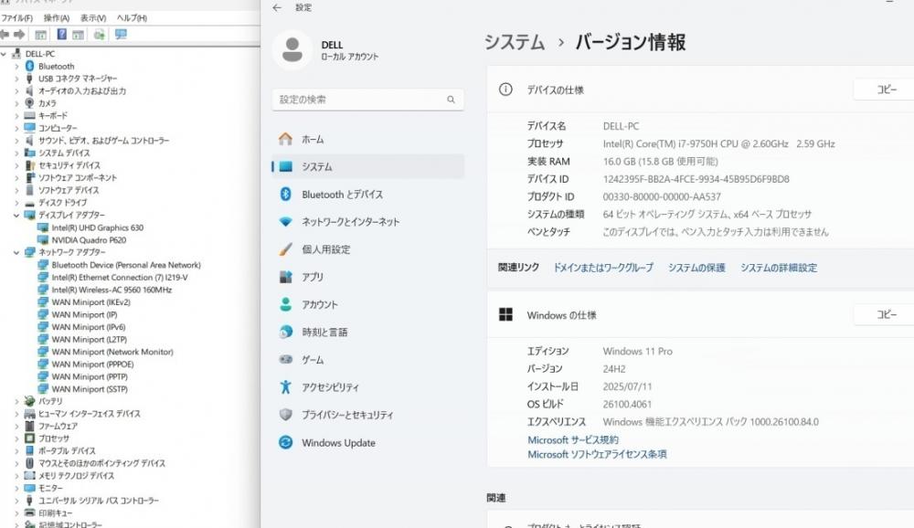Select セキュリティ デバイス tree item
The width and height of the screenshot is (914, 528).
(x=69, y=165)
